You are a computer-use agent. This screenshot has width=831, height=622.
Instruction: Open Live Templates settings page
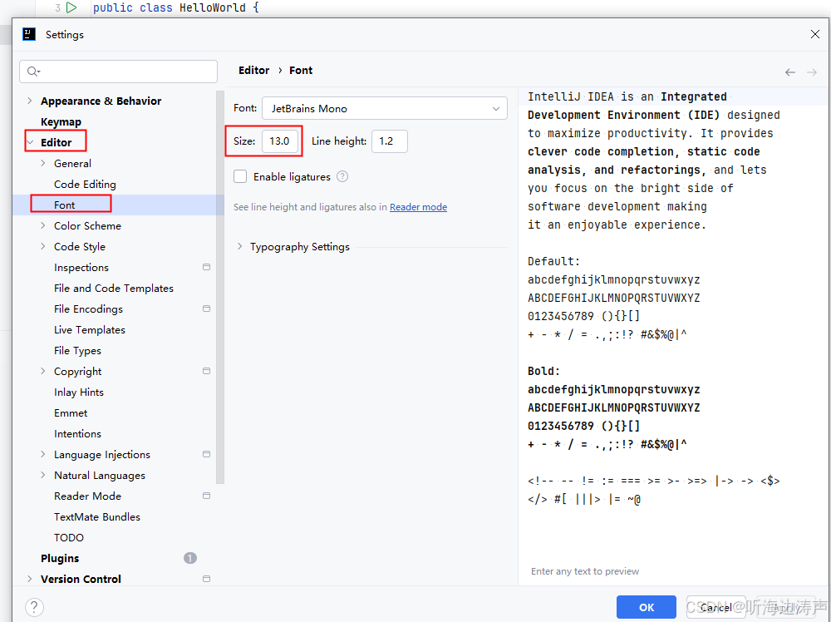tap(90, 330)
